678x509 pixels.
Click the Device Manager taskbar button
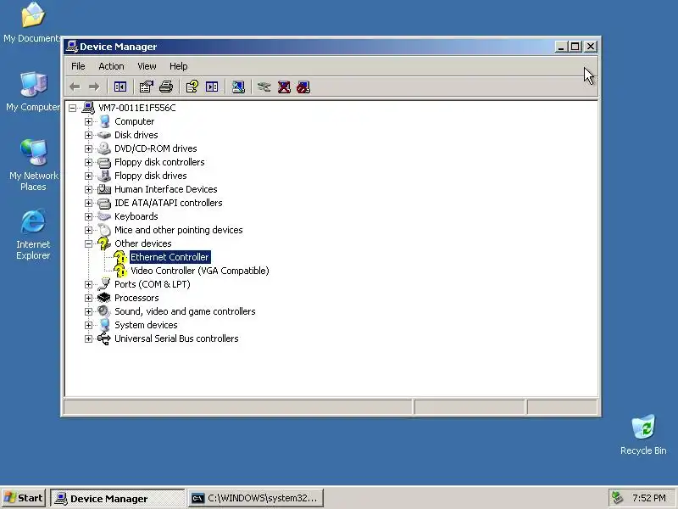(118, 498)
